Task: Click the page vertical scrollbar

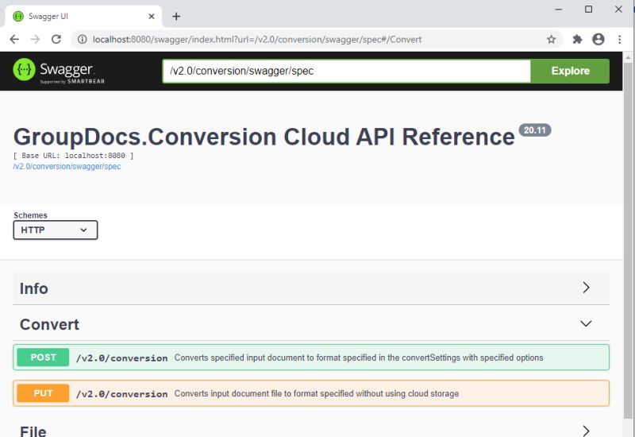Action: pyautogui.click(x=628, y=241)
